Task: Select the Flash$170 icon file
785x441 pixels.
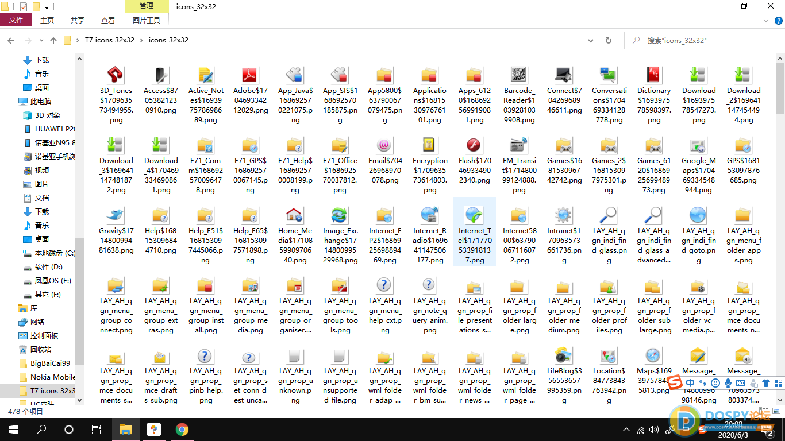Action: click(x=475, y=161)
